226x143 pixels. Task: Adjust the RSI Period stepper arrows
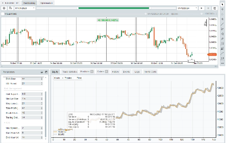point(42,84)
